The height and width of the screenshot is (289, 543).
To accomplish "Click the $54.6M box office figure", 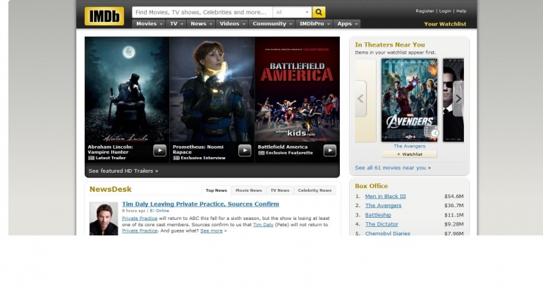I will [x=453, y=196].
